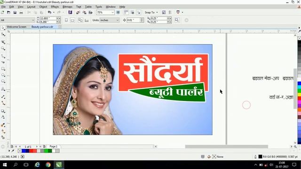Open the document palette flyout arrow
The width and height of the screenshot is (301, 169).
pos(9,151)
